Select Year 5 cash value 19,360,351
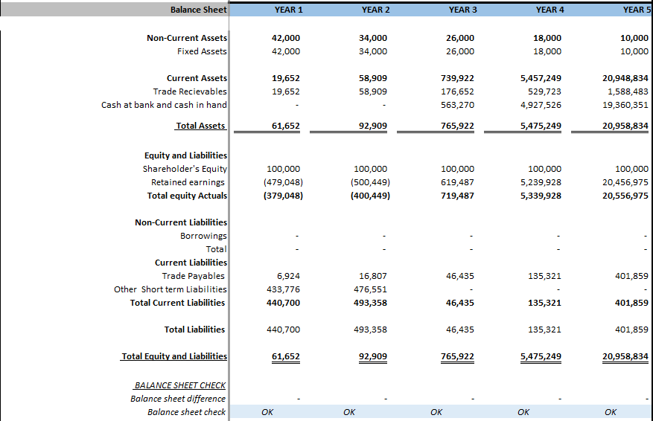 [625, 104]
